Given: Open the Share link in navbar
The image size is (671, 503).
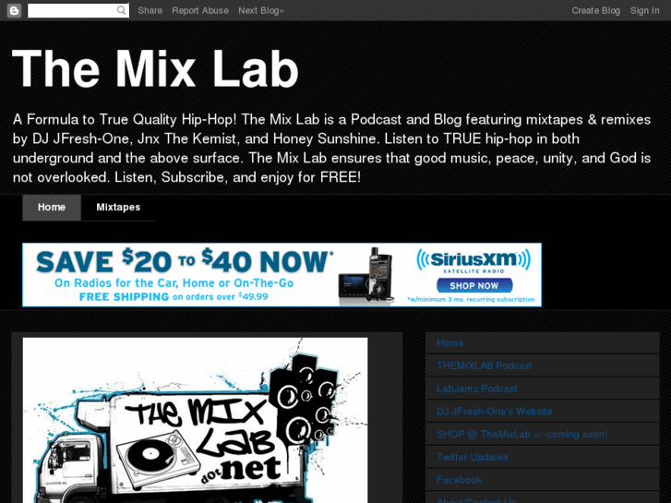Looking at the screenshot, I should [150, 11].
